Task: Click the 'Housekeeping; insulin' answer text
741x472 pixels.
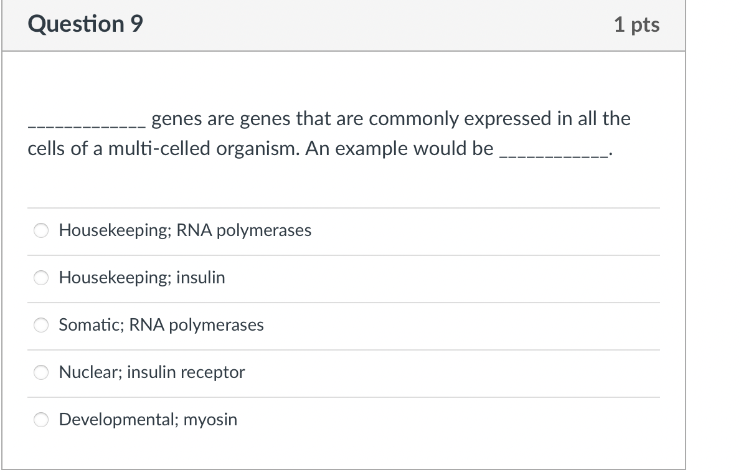Action: point(141,278)
